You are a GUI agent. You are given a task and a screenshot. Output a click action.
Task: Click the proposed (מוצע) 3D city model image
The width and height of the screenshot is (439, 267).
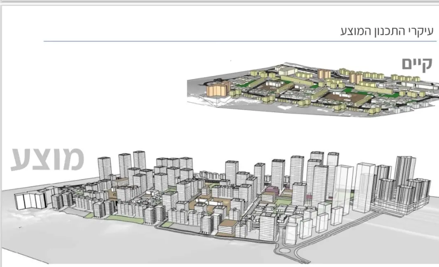pos(221,207)
